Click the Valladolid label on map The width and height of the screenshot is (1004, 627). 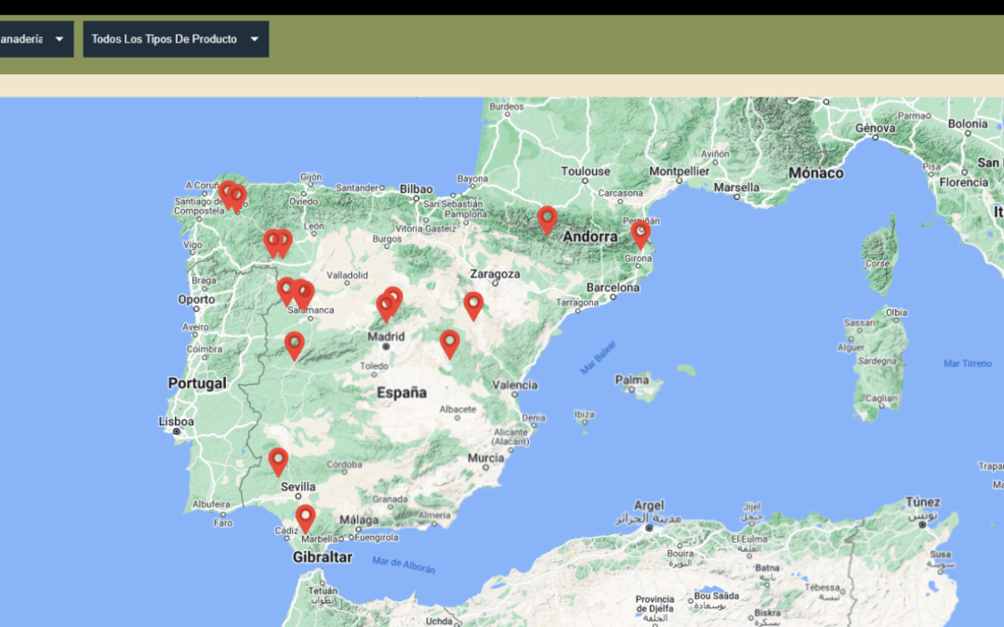pyautogui.click(x=347, y=275)
